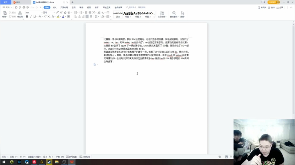The image size is (295, 165).
Task: Open the borders dropdown
Action: [110, 16]
